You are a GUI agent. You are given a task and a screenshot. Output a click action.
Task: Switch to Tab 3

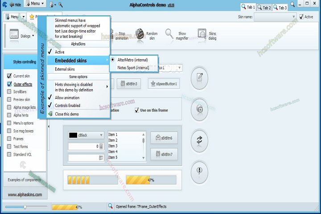tap(280, 8)
